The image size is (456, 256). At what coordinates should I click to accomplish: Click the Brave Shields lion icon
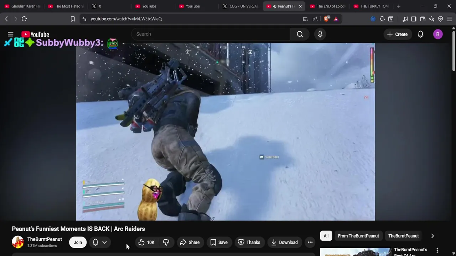click(x=326, y=19)
